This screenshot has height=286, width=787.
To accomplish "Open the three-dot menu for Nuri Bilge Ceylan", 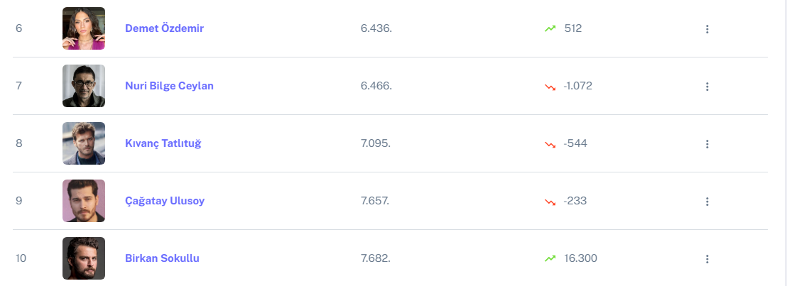I will (707, 87).
